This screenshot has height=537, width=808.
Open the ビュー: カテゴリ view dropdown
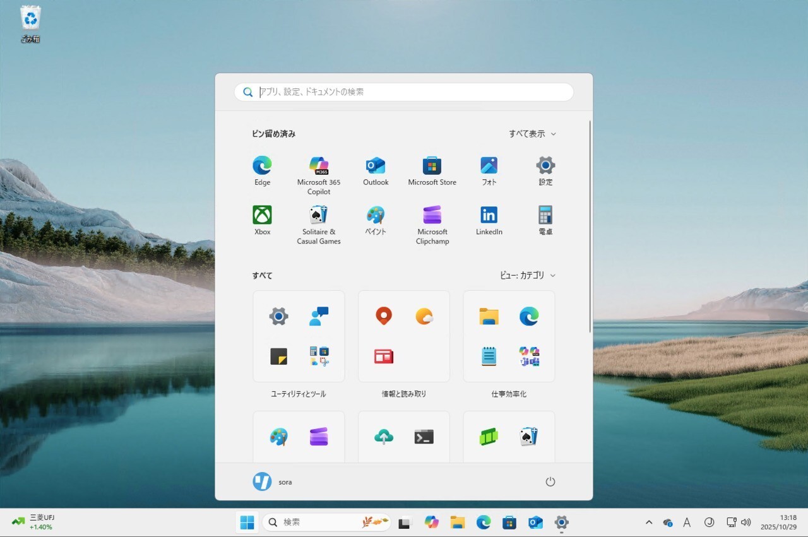pyautogui.click(x=528, y=275)
